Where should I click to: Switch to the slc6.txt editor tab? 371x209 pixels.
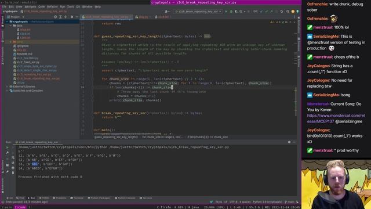[162, 17]
